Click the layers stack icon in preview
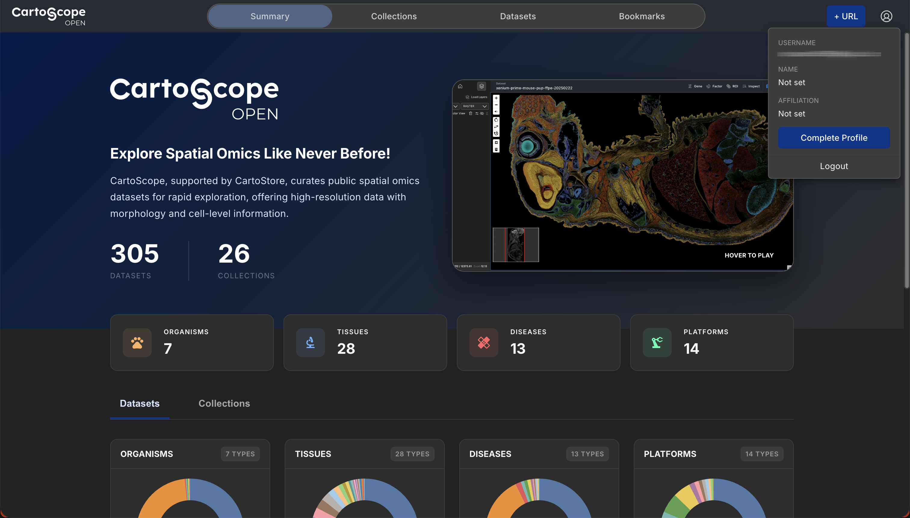This screenshot has width=910, height=518. [481, 86]
